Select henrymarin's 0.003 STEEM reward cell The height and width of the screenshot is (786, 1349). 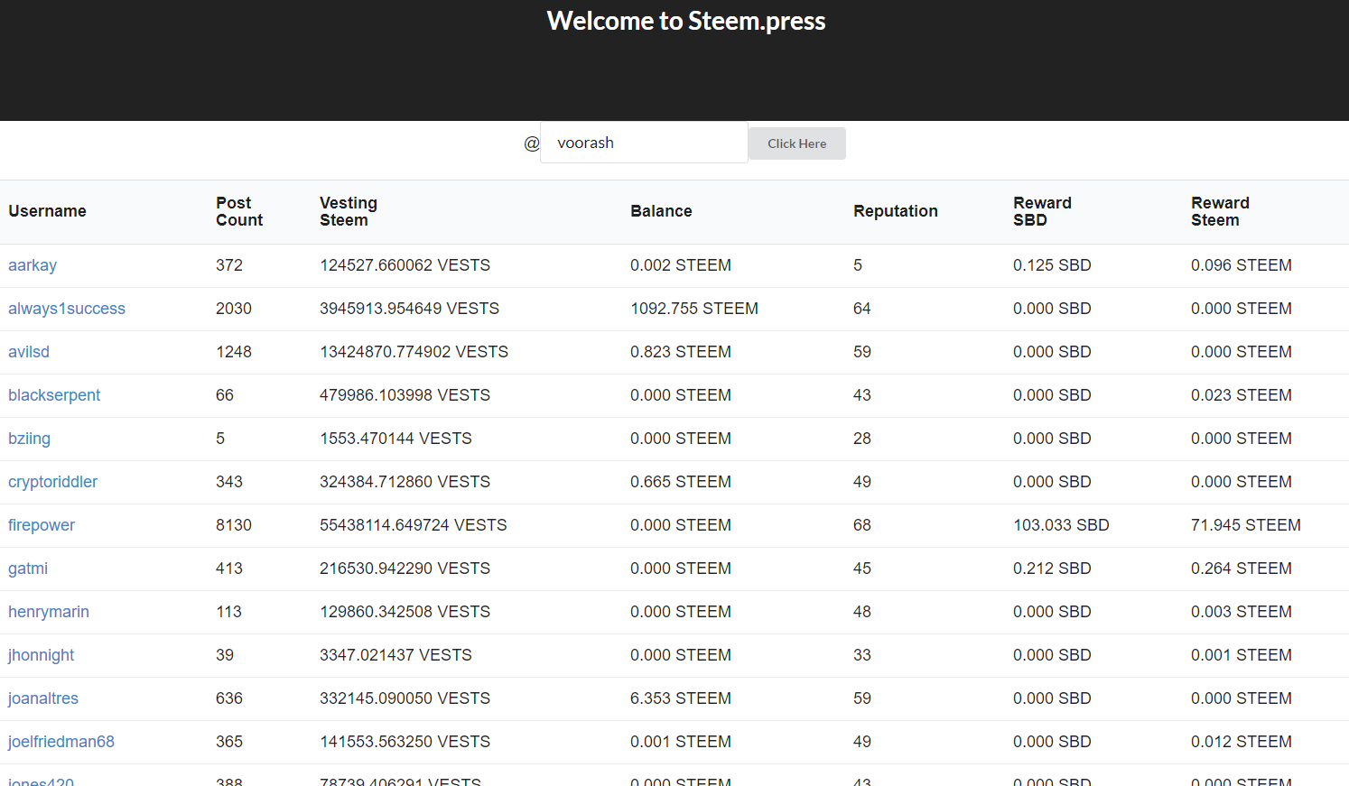click(1242, 612)
